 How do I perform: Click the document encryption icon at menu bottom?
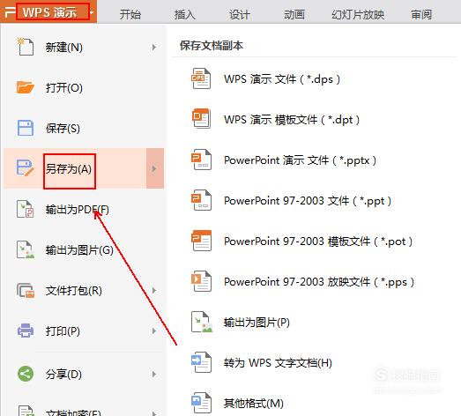point(26,411)
